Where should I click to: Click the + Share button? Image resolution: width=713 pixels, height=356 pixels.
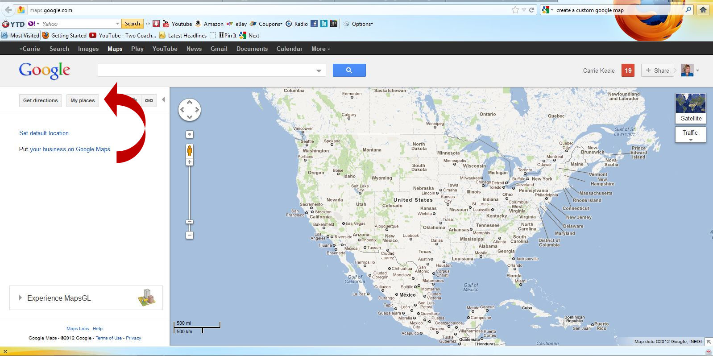[658, 70]
